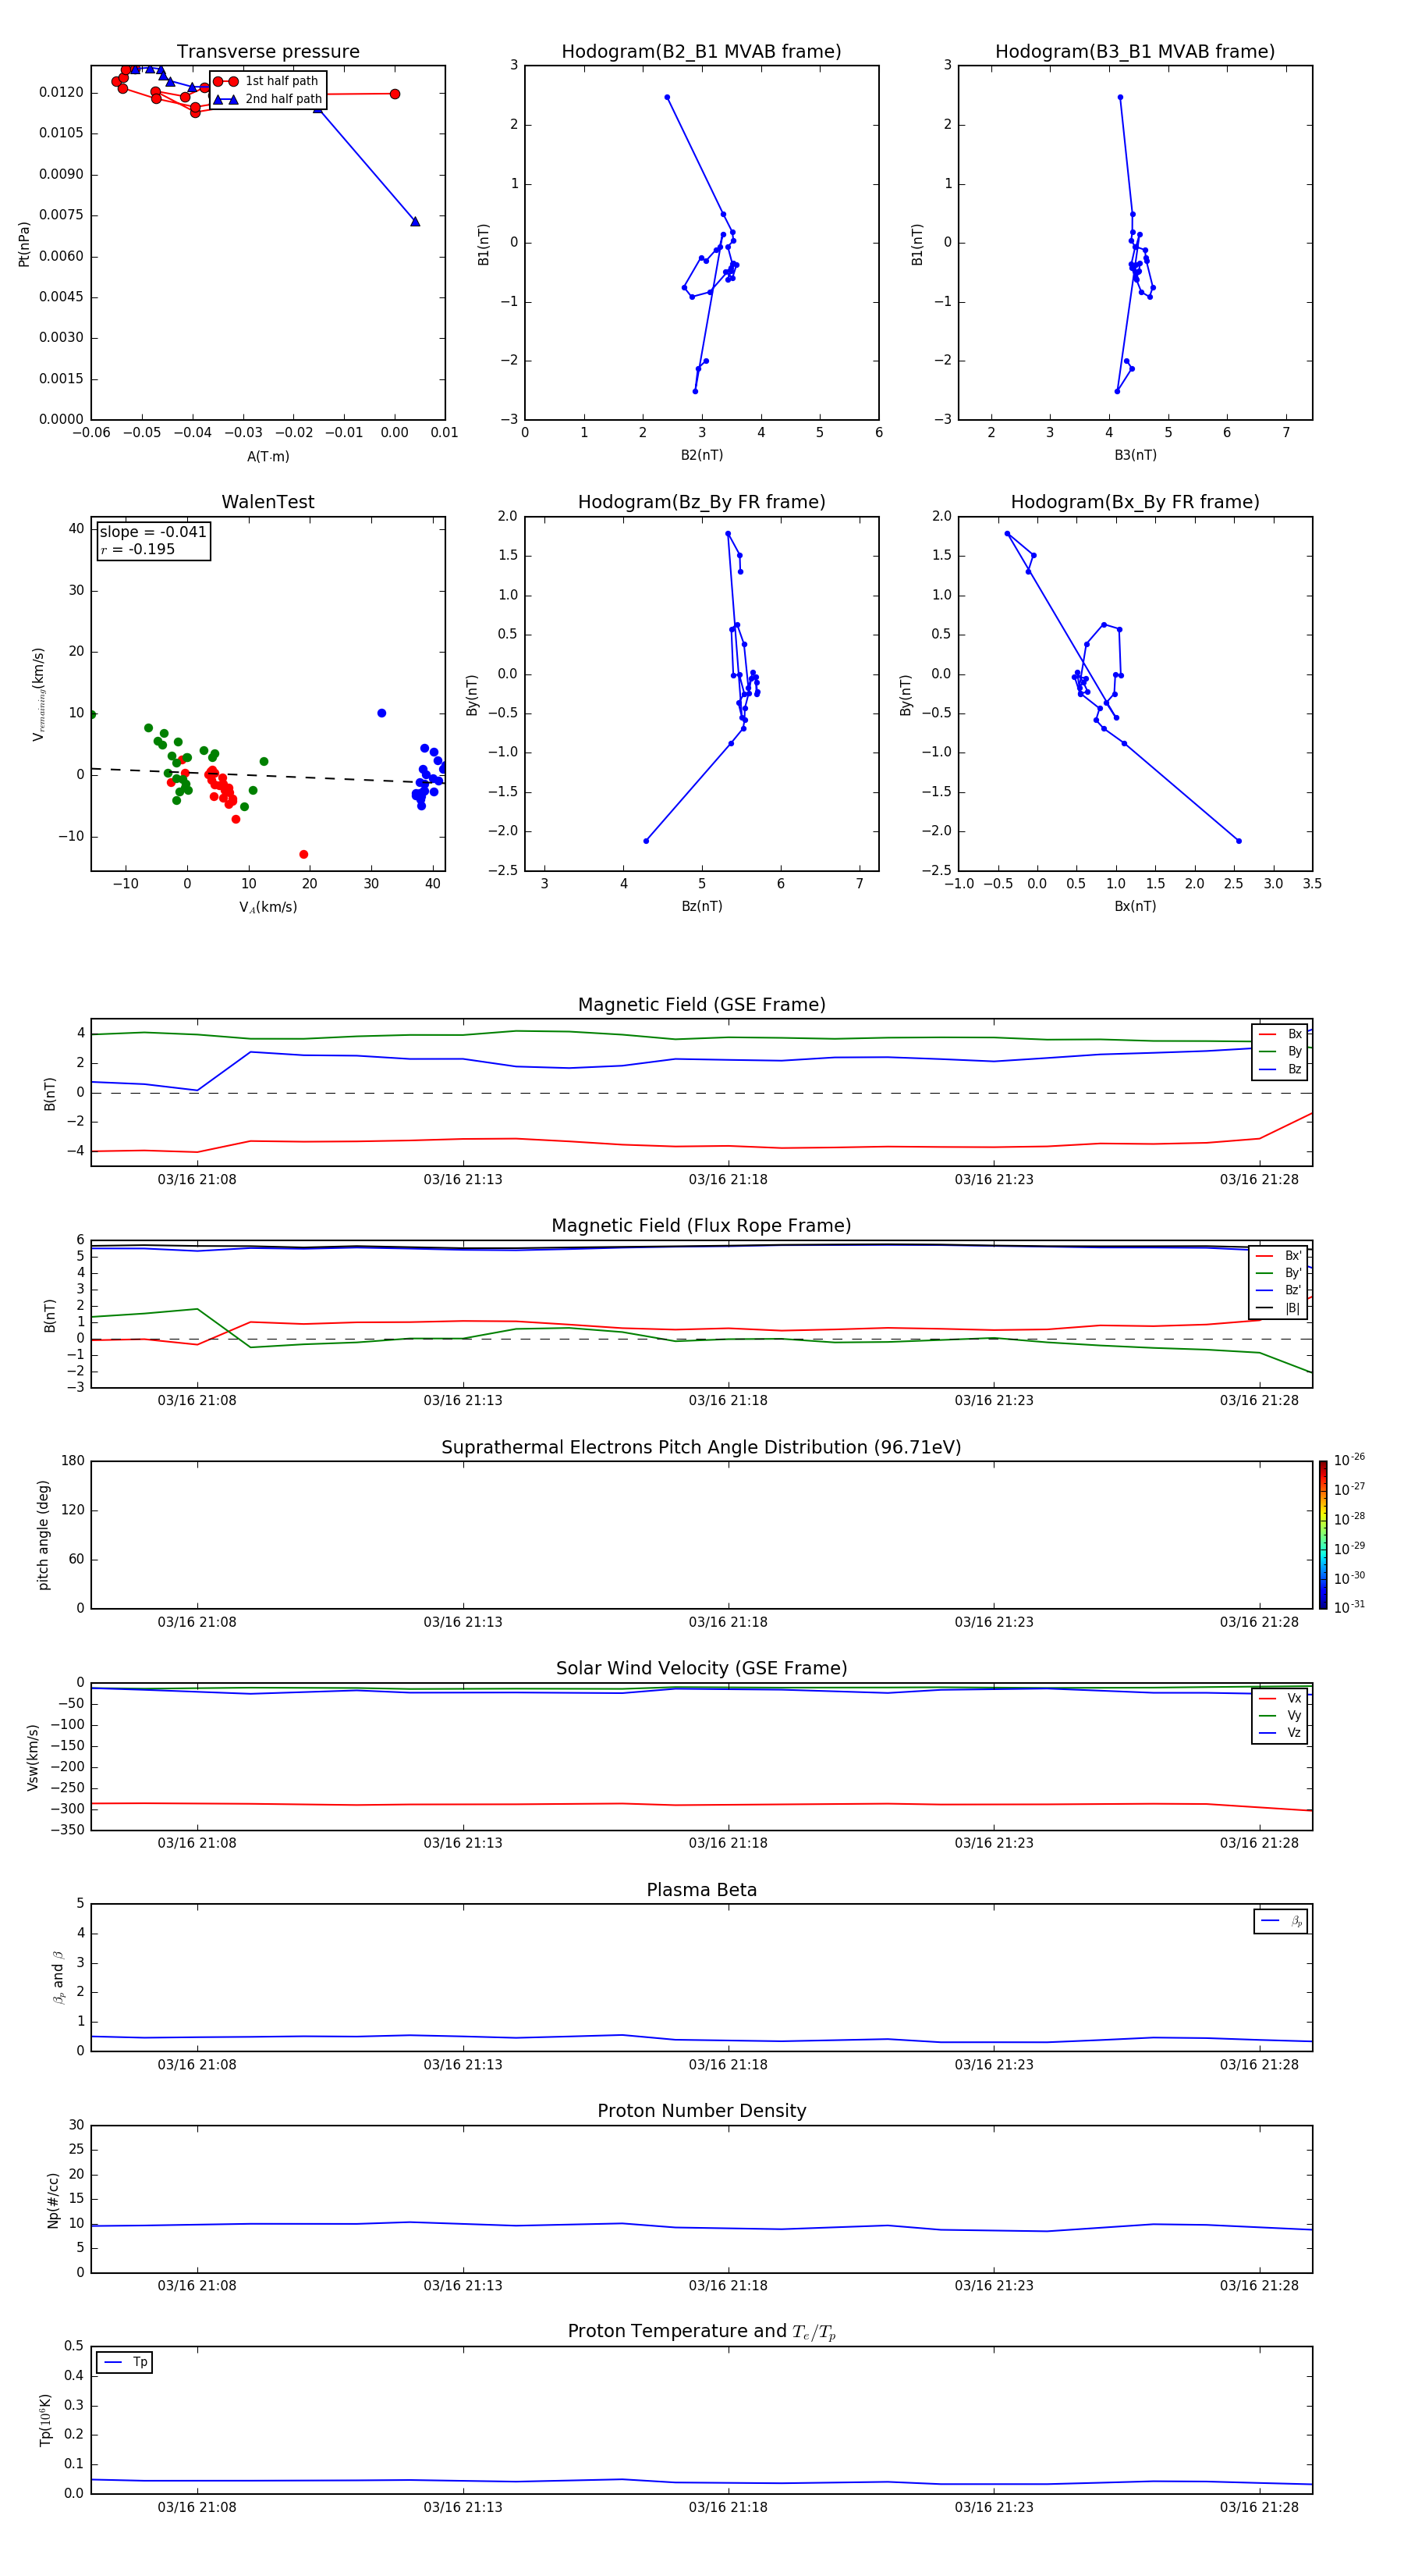
Task: Click the bottom-left endpoint in Bz_By hodogram
Action: [646, 841]
